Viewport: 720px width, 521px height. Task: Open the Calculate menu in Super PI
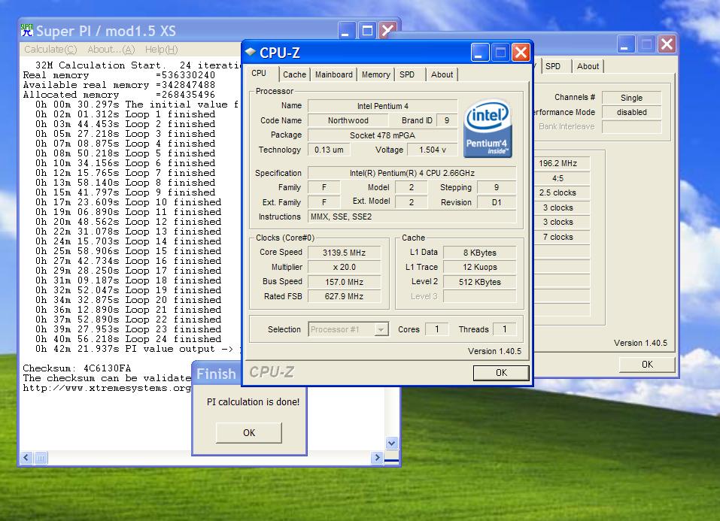50,49
